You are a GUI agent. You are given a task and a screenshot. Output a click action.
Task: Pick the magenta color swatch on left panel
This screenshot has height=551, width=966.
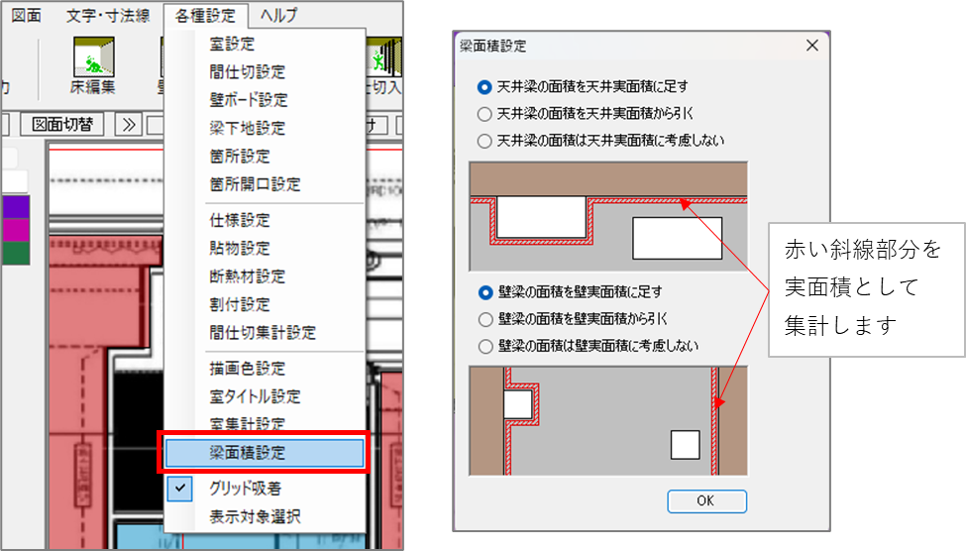[x=16, y=230]
